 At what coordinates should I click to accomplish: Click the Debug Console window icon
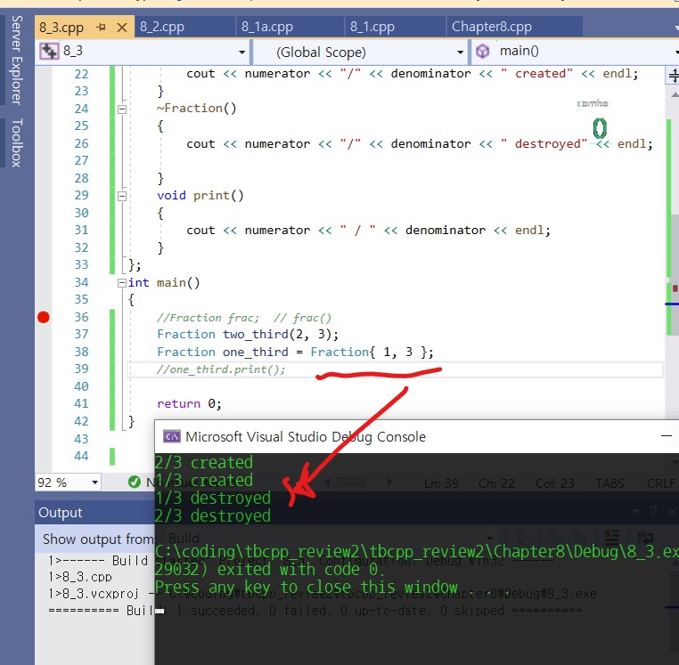[170, 436]
